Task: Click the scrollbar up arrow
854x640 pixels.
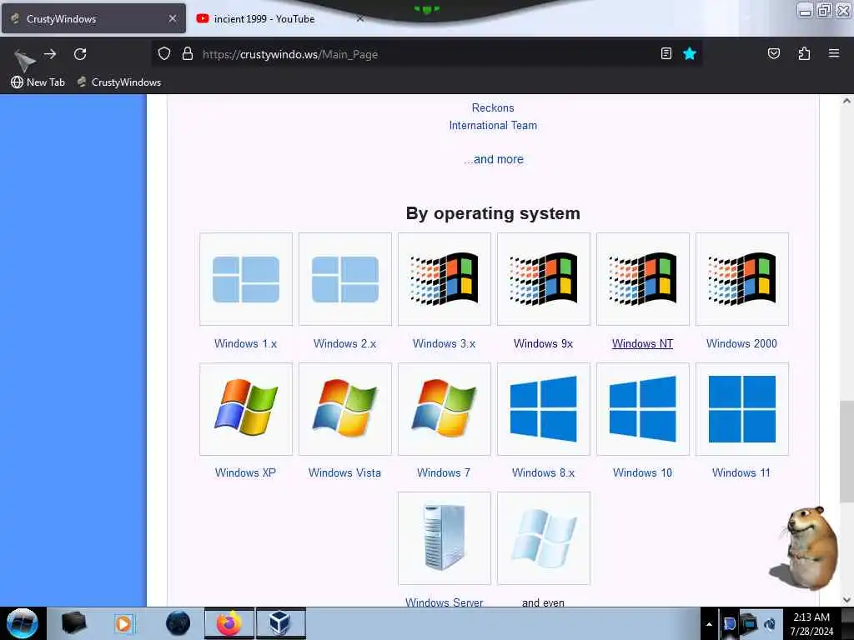Action: [x=846, y=101]
